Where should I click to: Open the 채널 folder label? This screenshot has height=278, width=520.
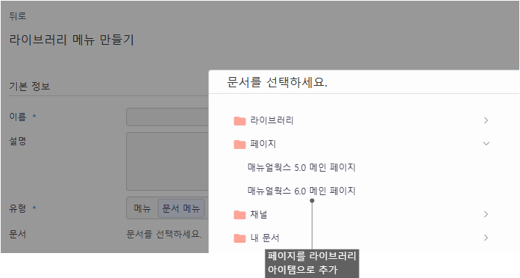pyautogui.click(x=259, y=214)
